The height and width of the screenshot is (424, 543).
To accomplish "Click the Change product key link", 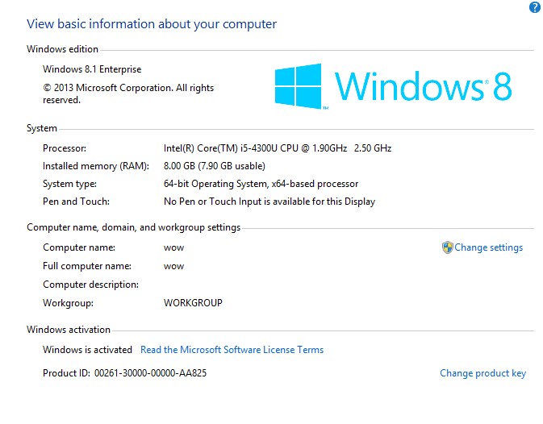I will point(482,373).
